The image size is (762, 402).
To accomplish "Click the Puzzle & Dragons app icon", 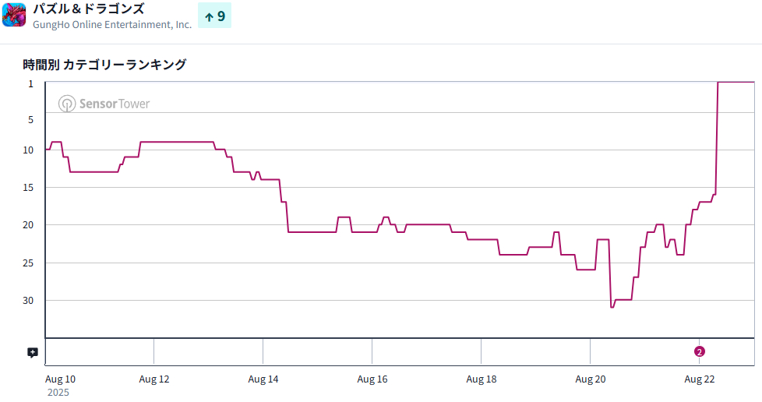I will (x=14, y=15).
